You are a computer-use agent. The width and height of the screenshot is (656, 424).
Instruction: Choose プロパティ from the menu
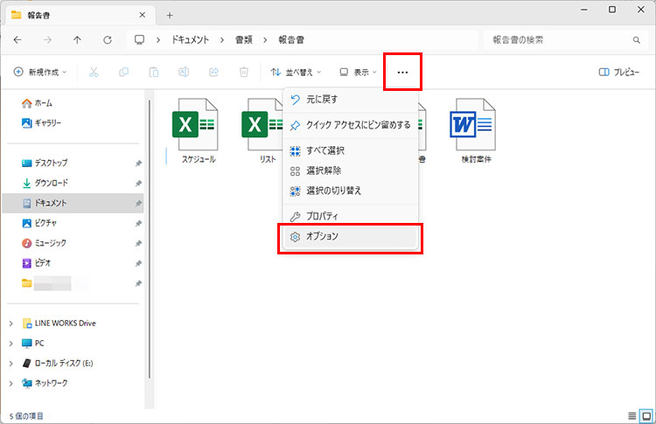351,216
